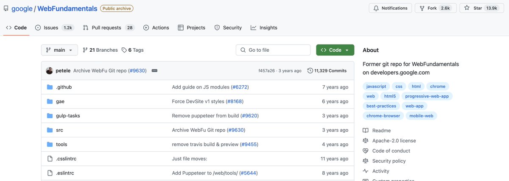Focus the Go to file search field
509x181 pixels.
tap(273, 50)
